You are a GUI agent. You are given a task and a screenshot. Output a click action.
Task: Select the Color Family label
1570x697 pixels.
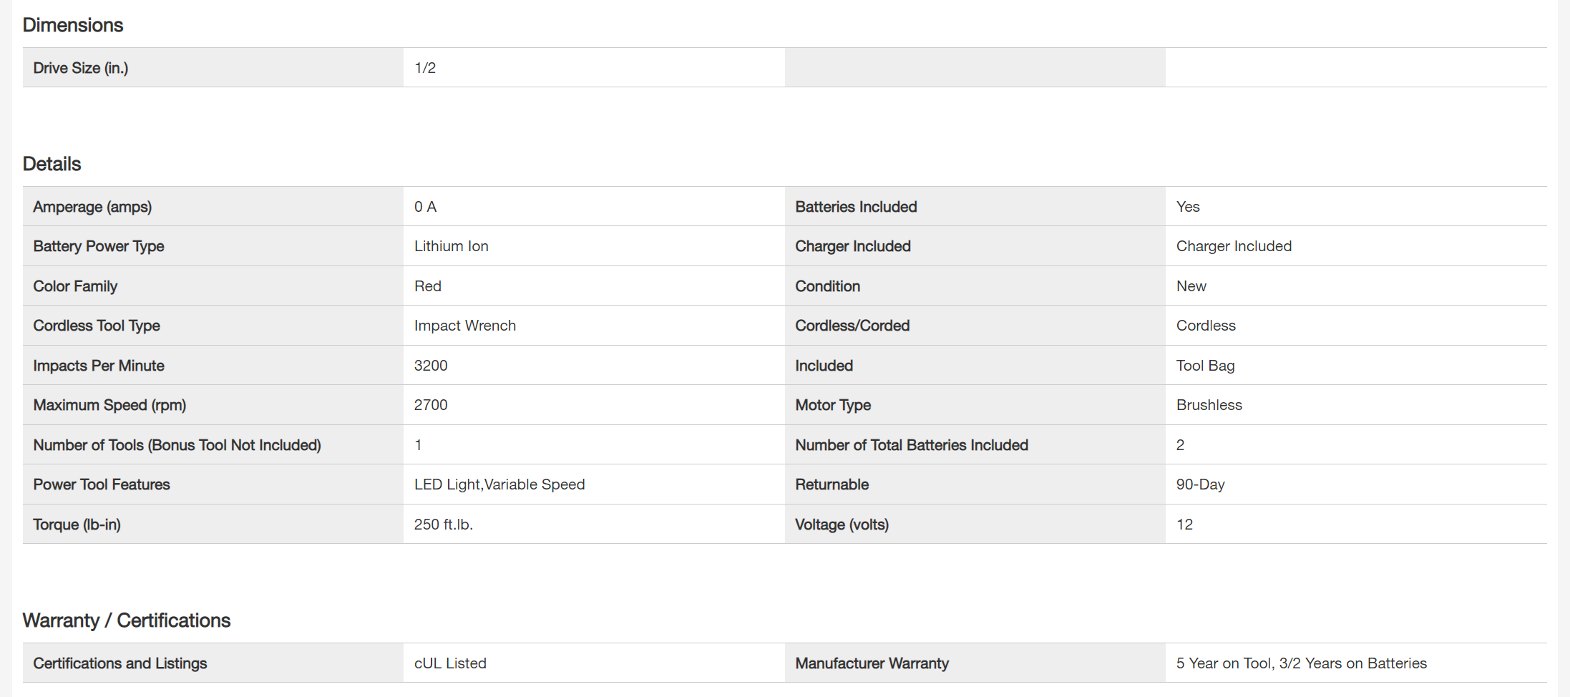(75, 286)
